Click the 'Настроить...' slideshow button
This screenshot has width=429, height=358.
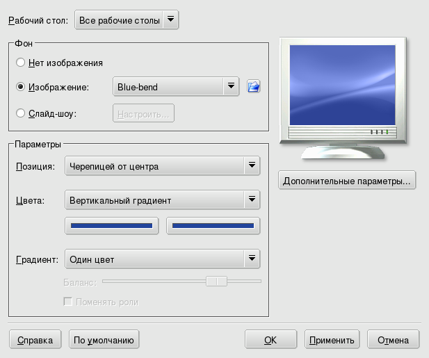coord(143,113)
